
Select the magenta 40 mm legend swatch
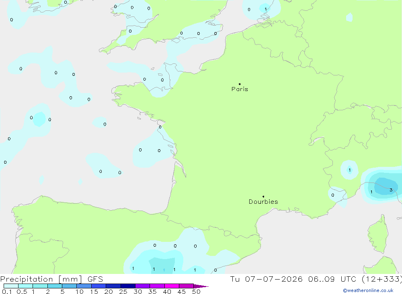pos(172,286)
